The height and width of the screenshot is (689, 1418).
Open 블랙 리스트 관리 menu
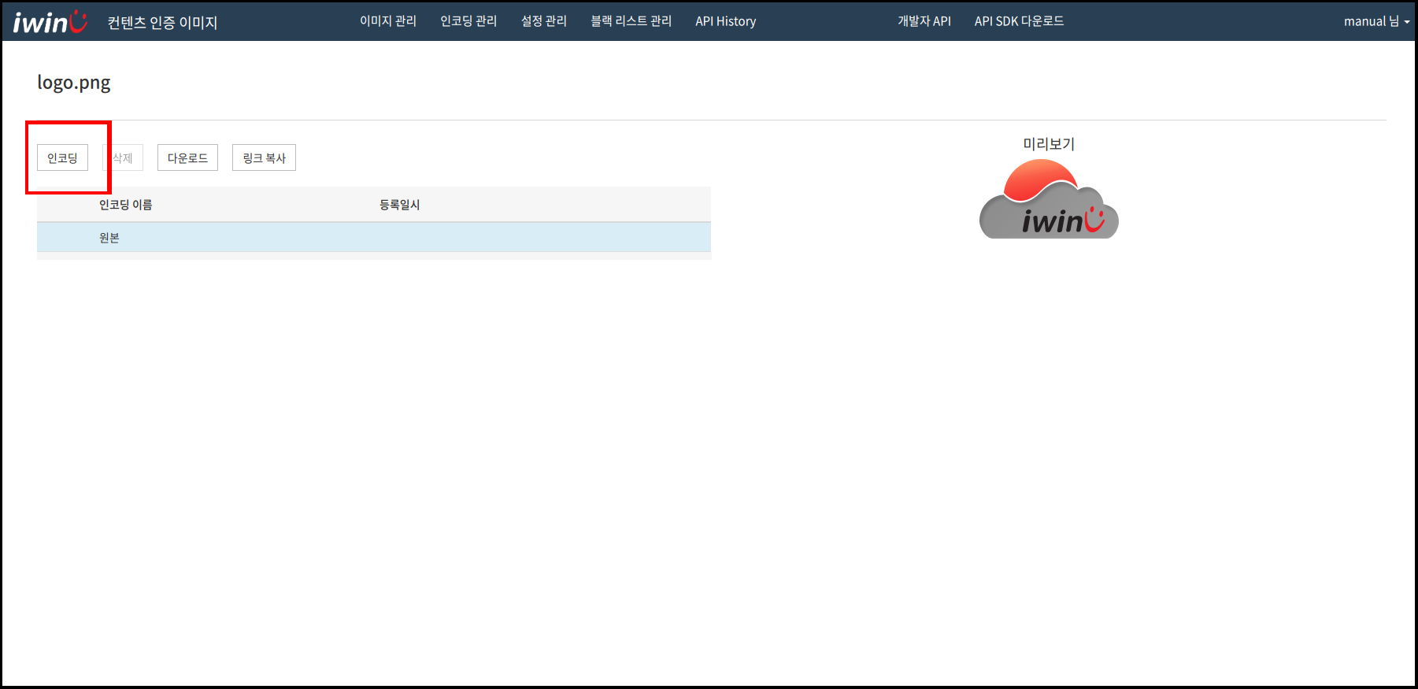click(631, 21)
